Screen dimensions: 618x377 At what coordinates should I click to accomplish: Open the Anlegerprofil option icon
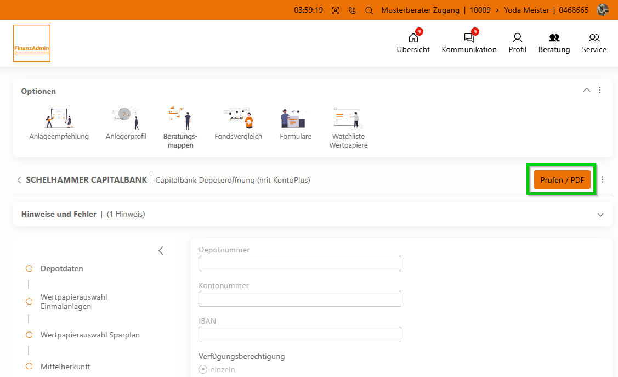[x=126, y=118]
